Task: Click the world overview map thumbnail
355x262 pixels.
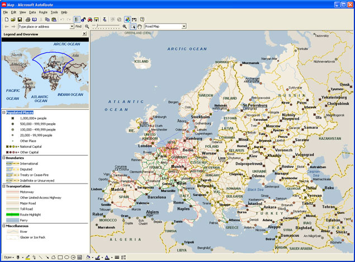Action: [x=45, y=75]
